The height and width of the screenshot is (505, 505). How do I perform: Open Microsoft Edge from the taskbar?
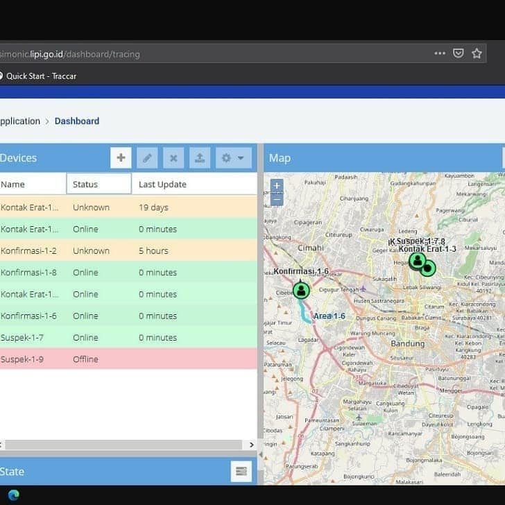14,495
